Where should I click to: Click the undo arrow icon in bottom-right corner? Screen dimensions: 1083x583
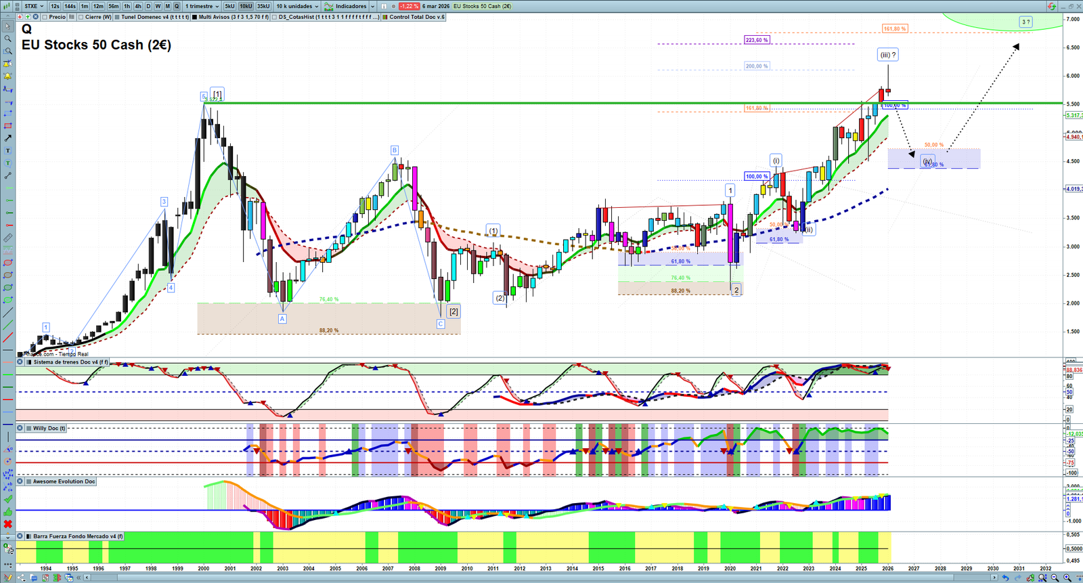1006,578
